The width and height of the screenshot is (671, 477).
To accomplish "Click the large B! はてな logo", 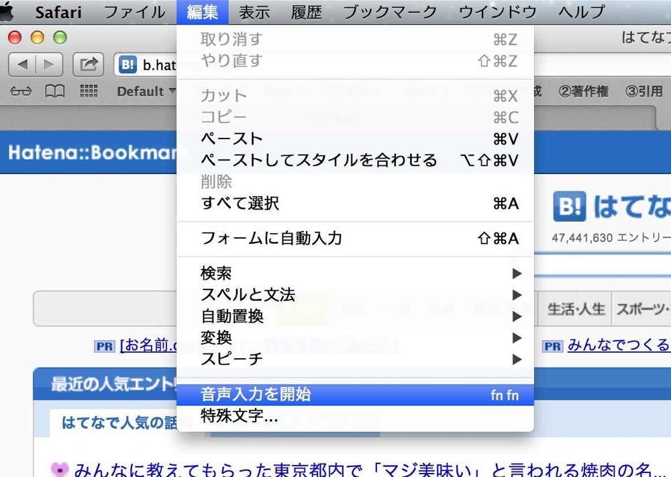I will 612,206.
